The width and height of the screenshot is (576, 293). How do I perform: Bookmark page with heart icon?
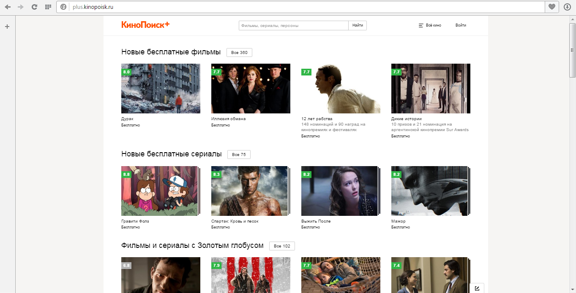(x=551, y=7)
